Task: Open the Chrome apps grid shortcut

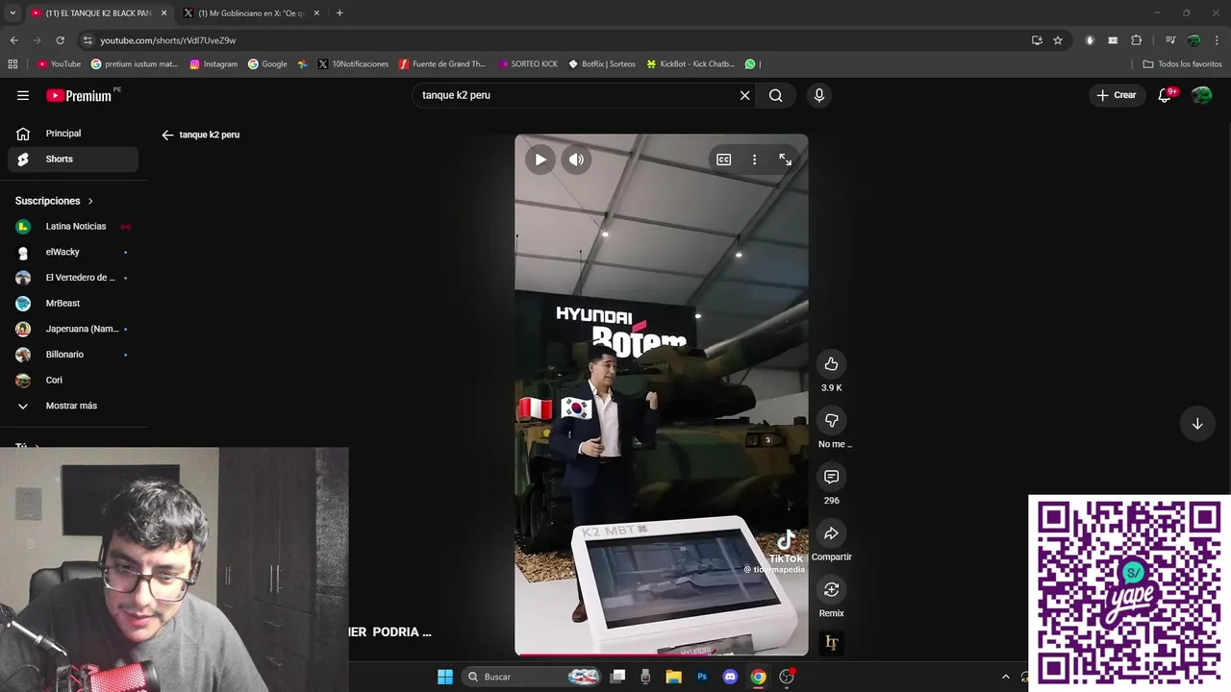Action: (x=13, y=63)
